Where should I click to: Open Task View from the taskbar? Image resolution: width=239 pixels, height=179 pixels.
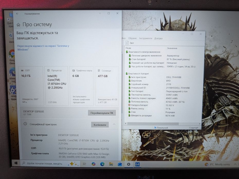click(84, 164)
